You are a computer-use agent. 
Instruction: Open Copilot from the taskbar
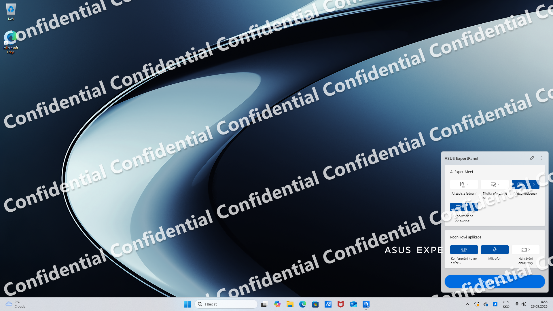pyautogui.click(x=277, y=304)
